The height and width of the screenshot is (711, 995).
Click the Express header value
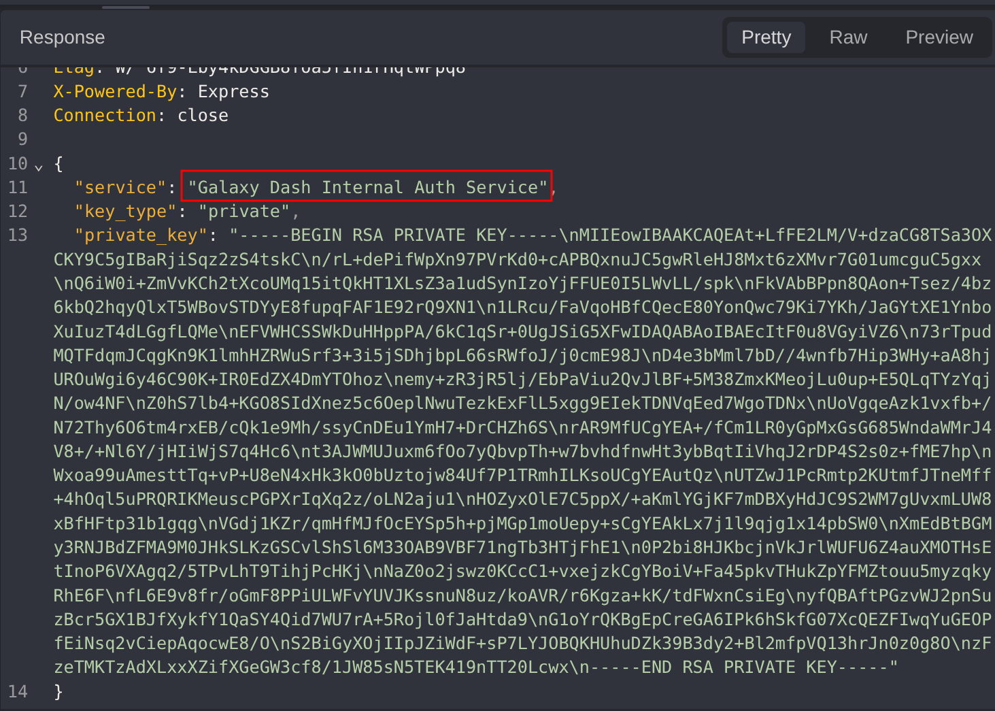pyautogui.click(x=233, y=92)
